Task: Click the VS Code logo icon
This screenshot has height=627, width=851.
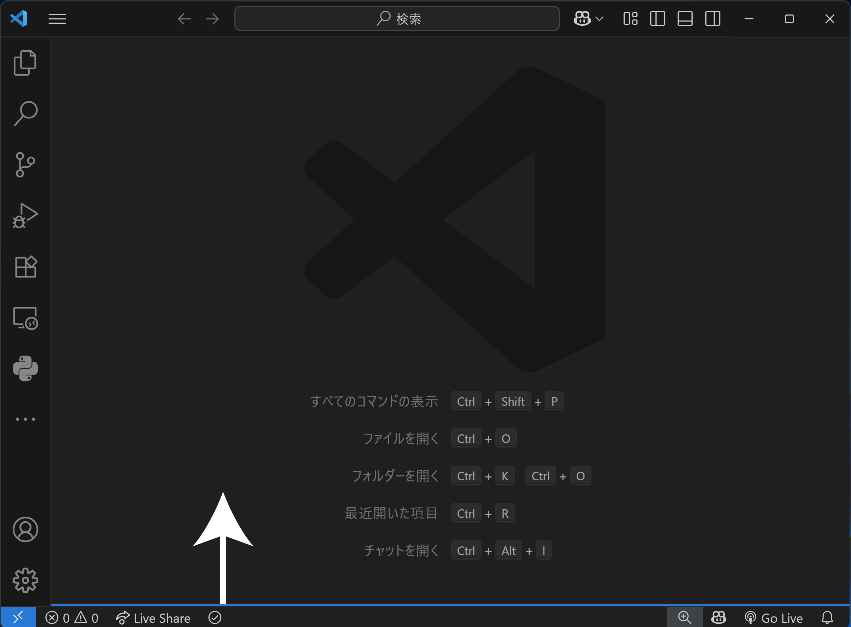Action: pos(19,18)
